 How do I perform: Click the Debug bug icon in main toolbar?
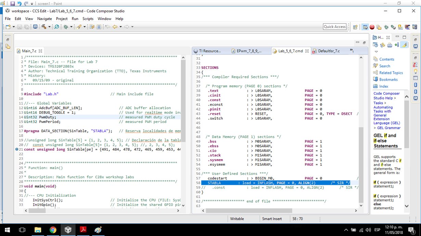click(66, 27)
